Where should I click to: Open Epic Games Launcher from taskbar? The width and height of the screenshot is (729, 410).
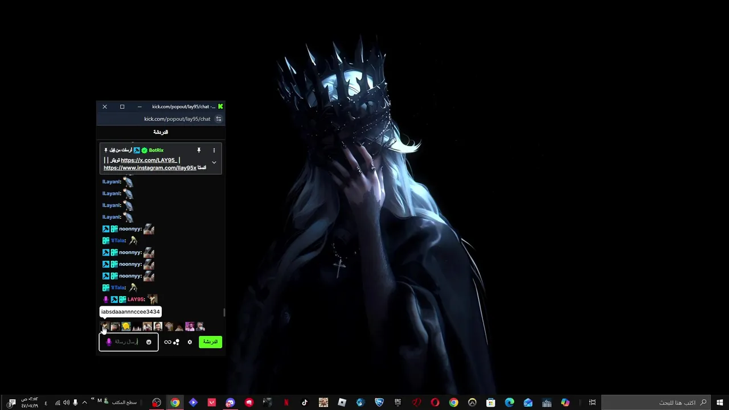point(398,403)
